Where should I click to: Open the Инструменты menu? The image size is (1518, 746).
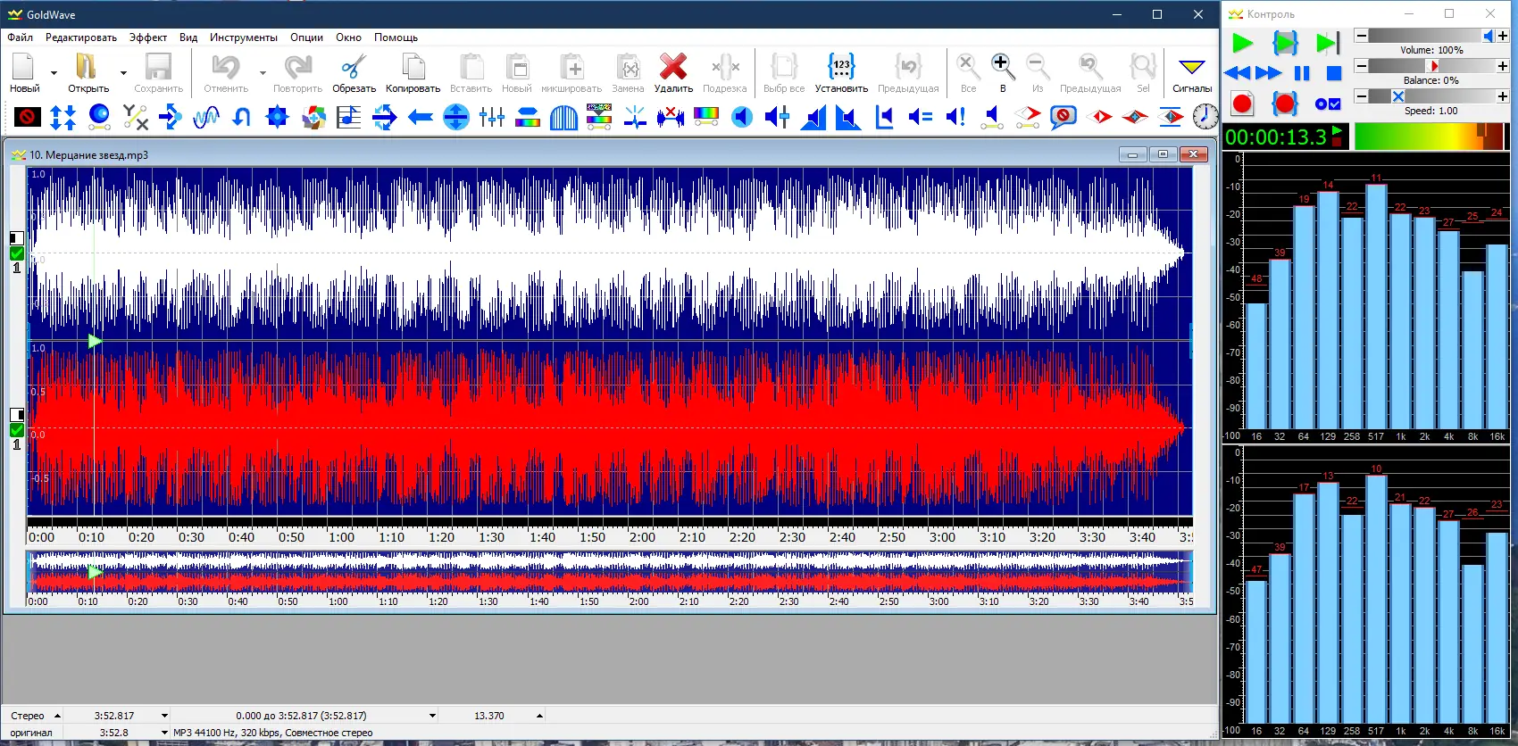coord(243,37)
